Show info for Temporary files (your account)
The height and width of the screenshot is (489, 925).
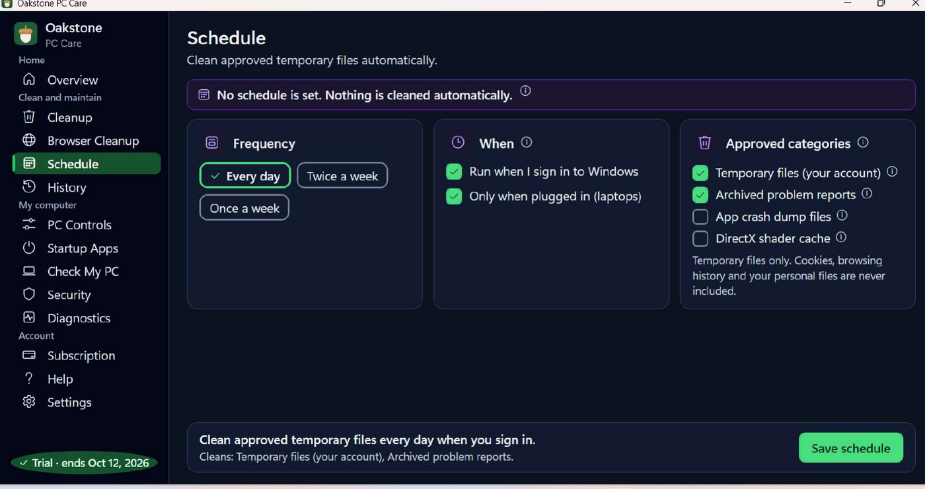click(x=892, y=171)
